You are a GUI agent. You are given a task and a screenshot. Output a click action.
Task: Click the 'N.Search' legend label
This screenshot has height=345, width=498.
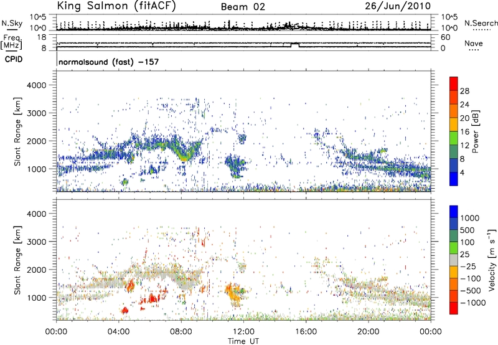481,23
